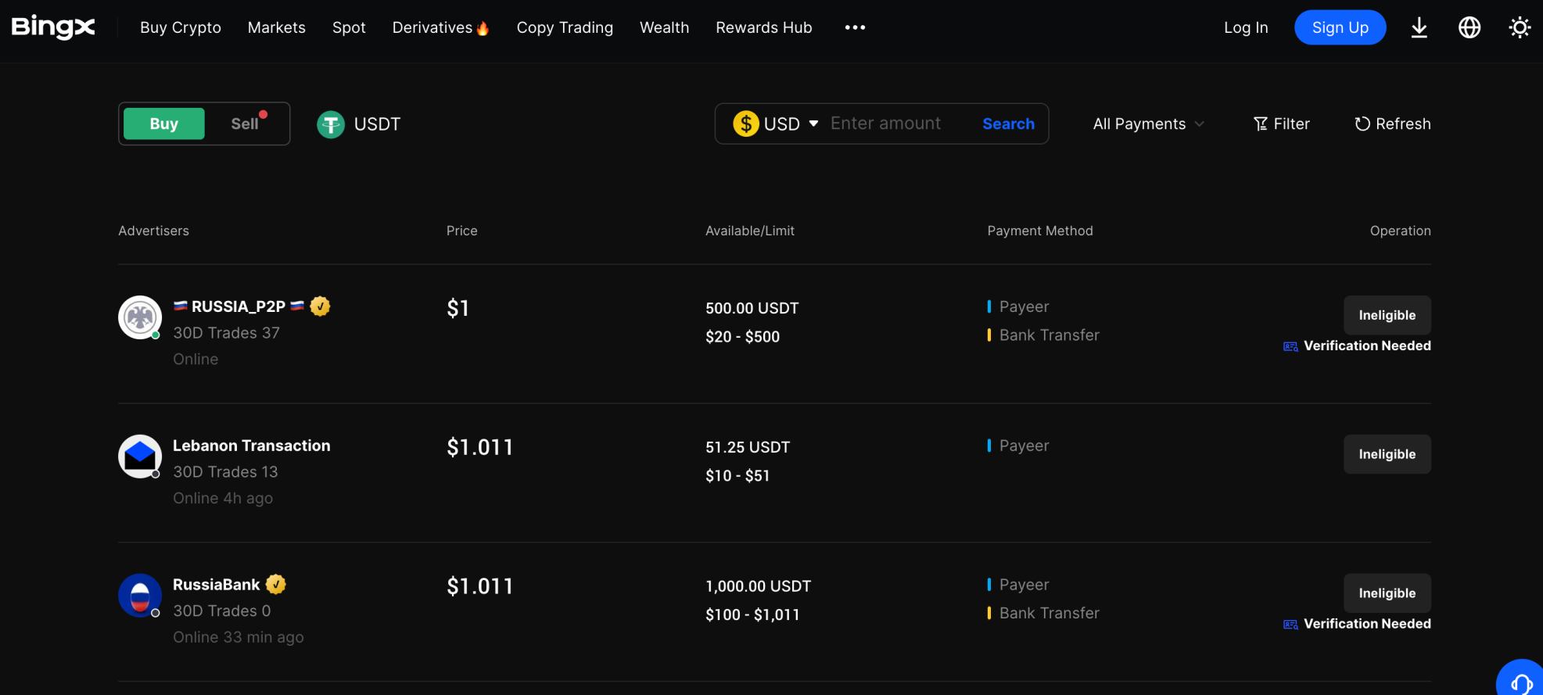The width and height of the screenshot is (1543, 695).
Task: Click the $20 - $500 limit
Action: pos(742,337)
